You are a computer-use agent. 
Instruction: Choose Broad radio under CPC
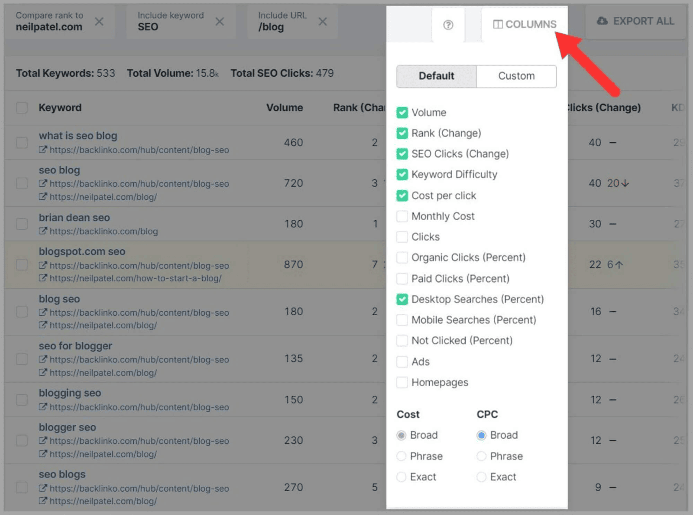(481, 435)
